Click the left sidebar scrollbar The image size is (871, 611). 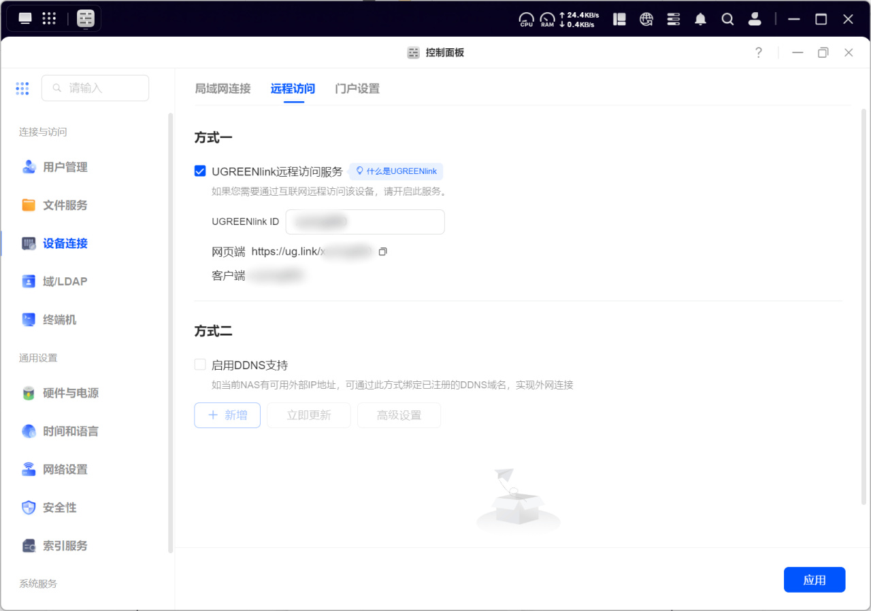click(x=170, y=333)
